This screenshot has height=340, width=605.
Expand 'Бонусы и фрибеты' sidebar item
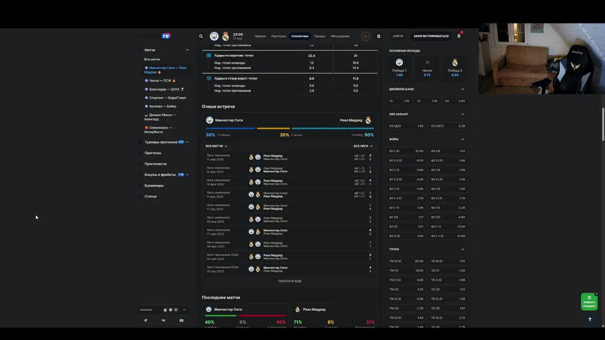[x=187, y=175]
